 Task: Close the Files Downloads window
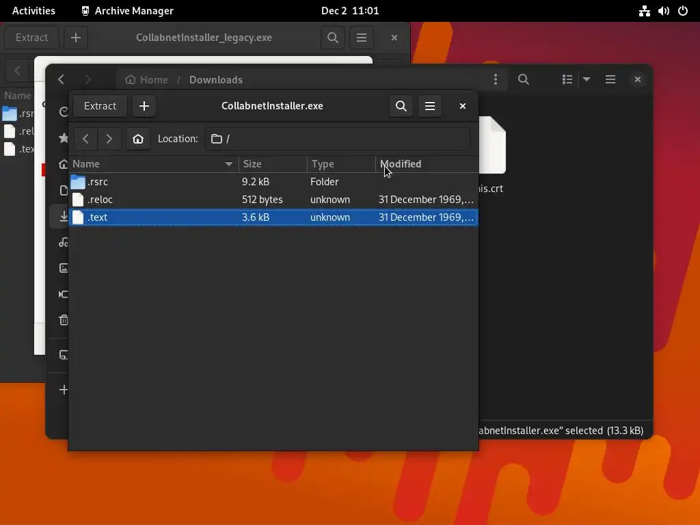click(638, 79)
